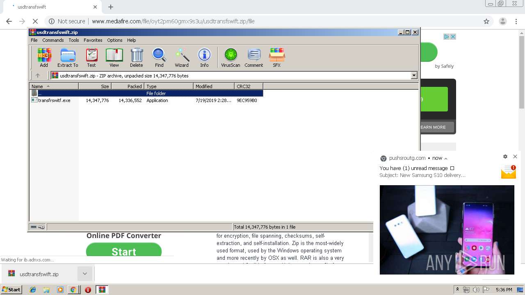The width and height of the screenshot is (525, 295).
Task: Open the volume speaker tray icon
Action: [476, 290]
